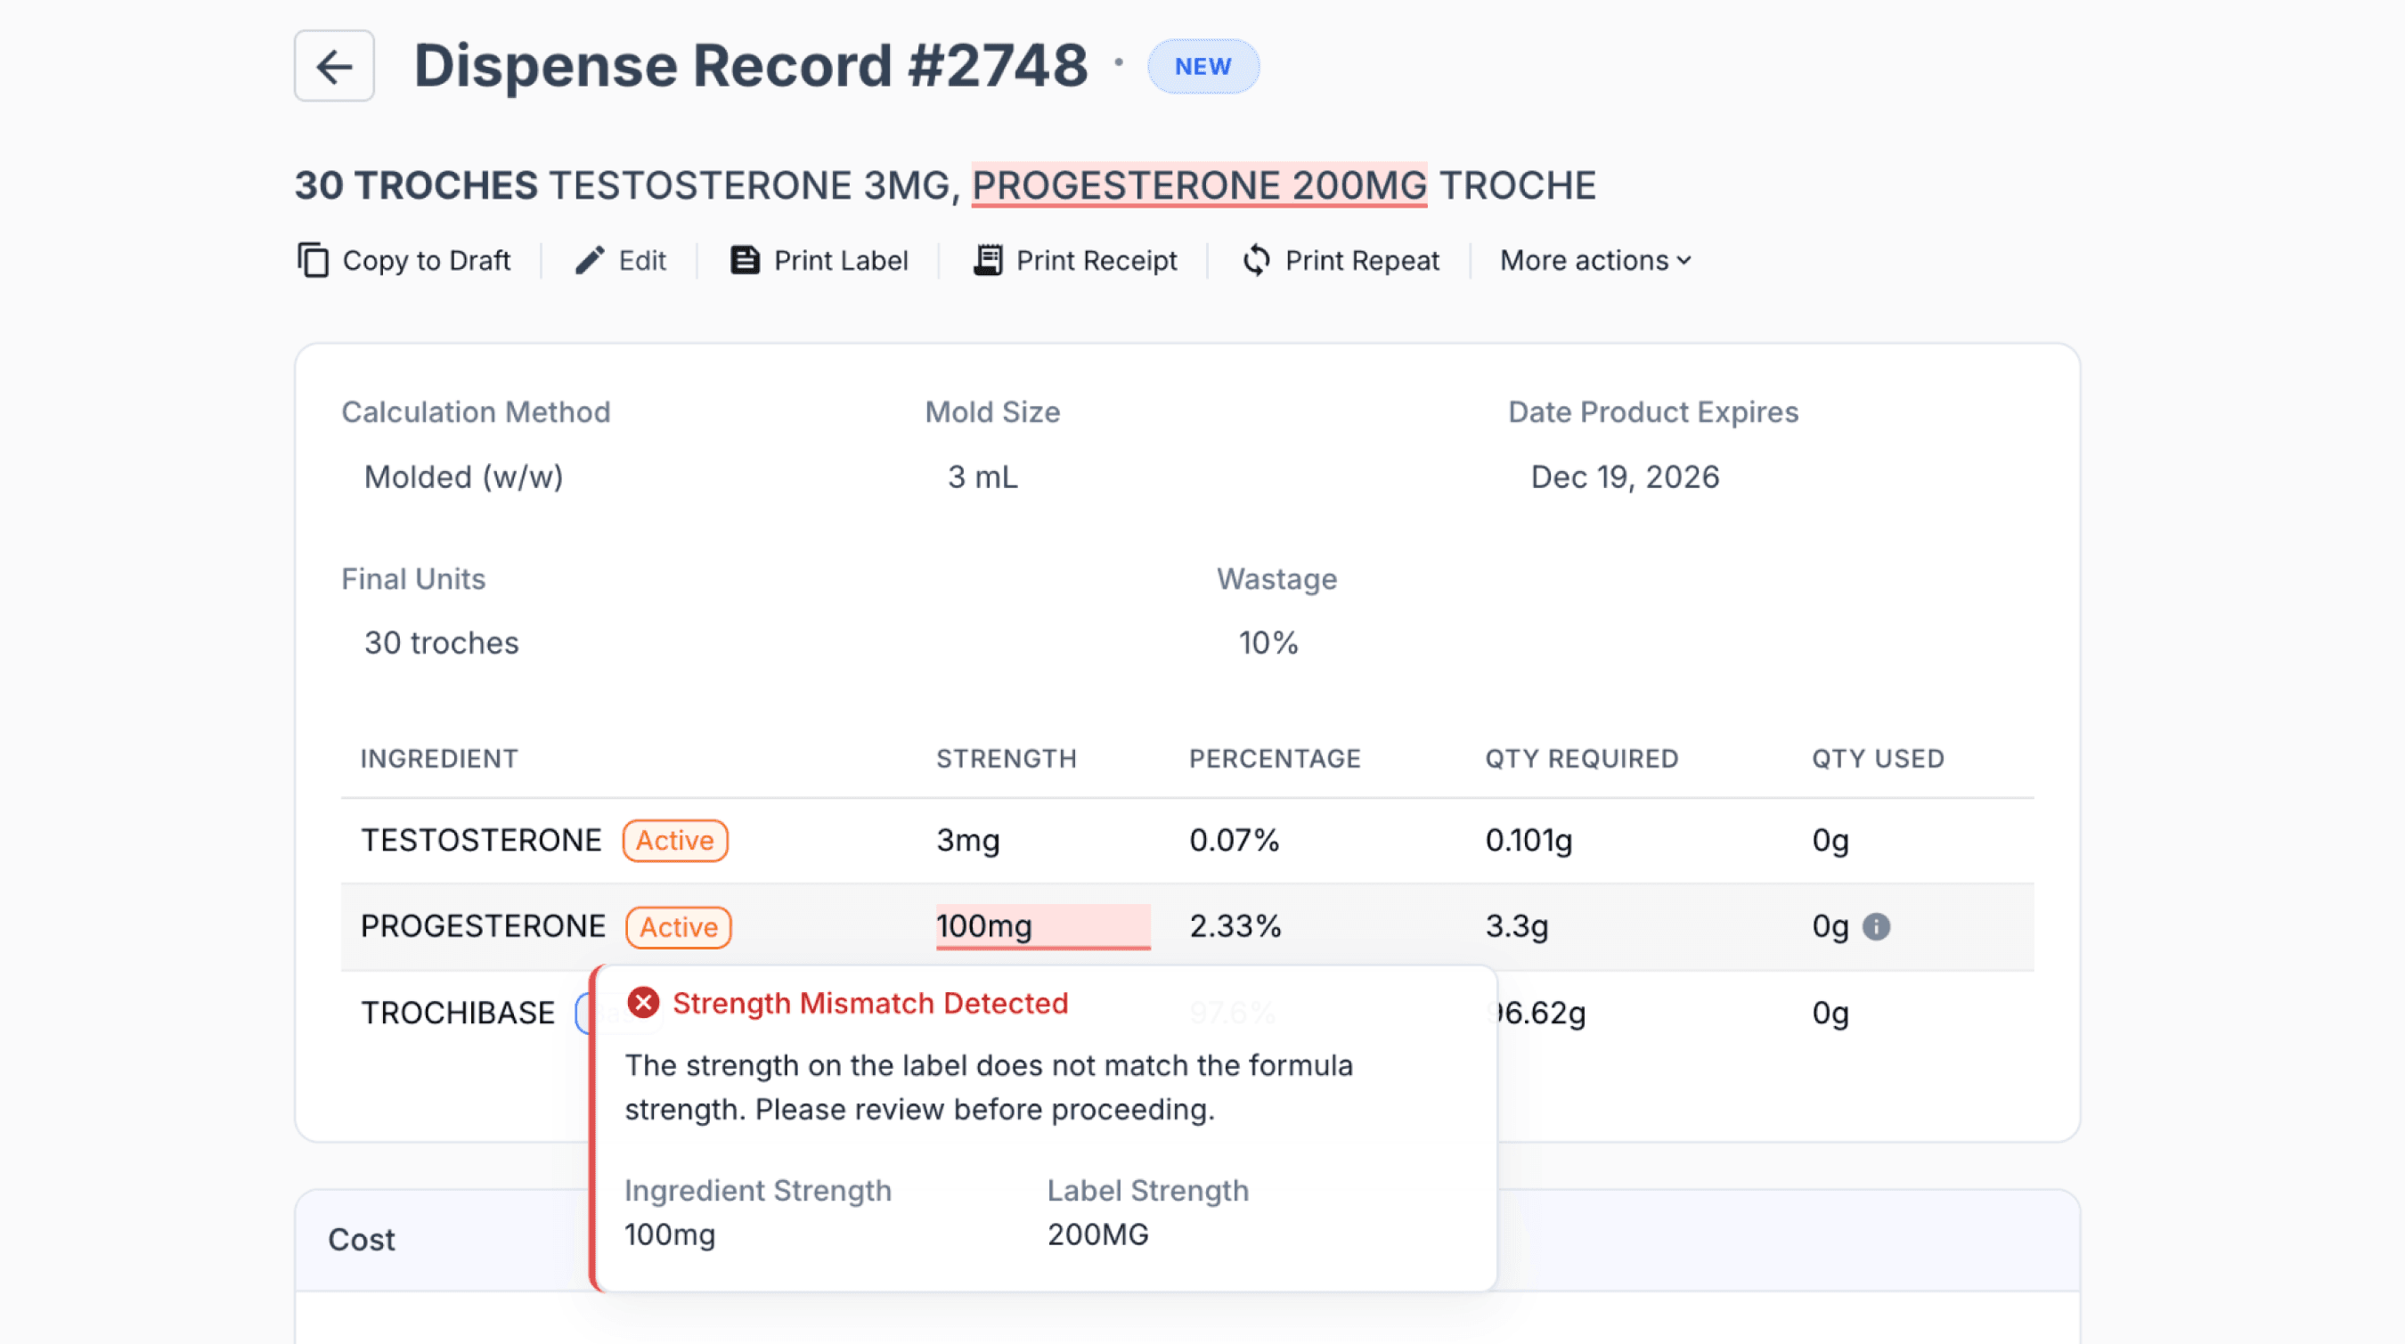This screenshot has width=2405, height=1344.
Task: Click the Dec 19, 2026 expiry date
Action: click(x=1625, y=477)
